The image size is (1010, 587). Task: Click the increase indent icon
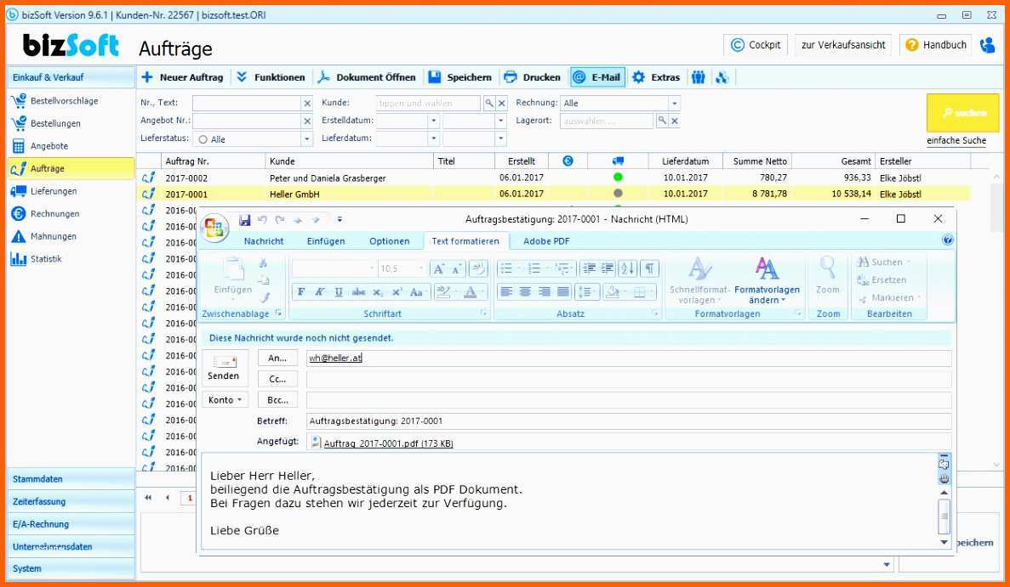tap(608, 268)
